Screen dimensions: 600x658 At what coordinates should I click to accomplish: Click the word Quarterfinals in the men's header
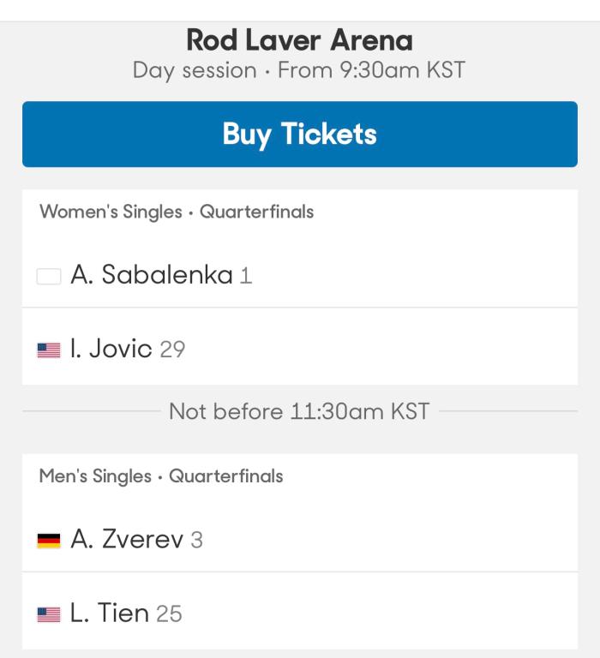coord(225,476)
